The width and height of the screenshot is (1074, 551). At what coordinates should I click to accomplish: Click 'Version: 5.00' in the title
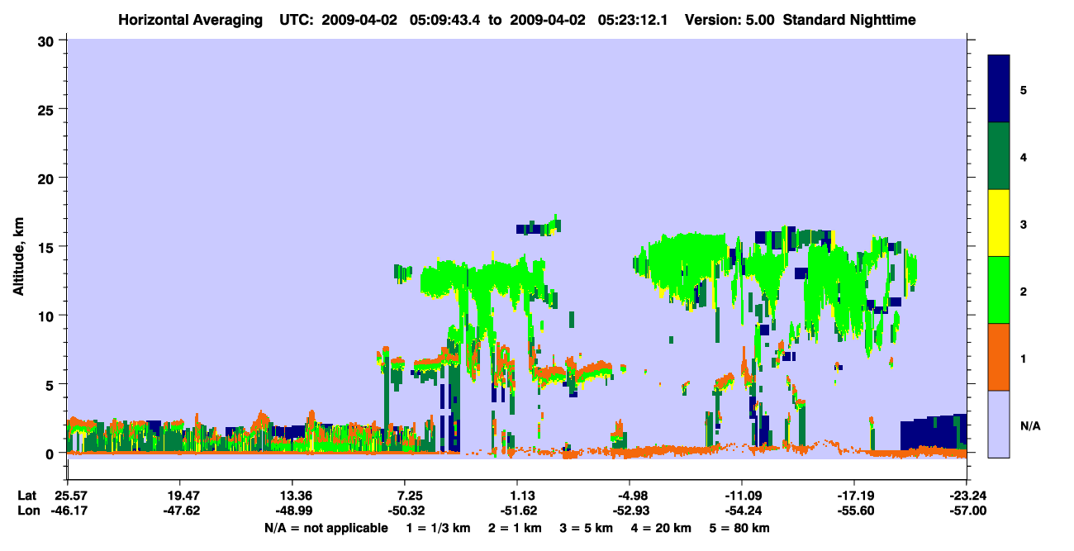pyautogui.click(x=729, y=19)
